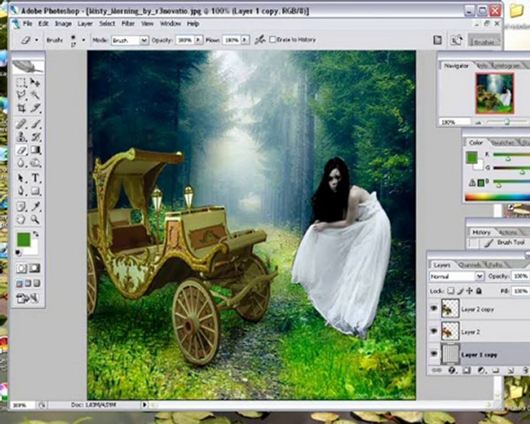530x424 pixels.
Task: Select the Magic Wand tool
Action: pos(35,95)
